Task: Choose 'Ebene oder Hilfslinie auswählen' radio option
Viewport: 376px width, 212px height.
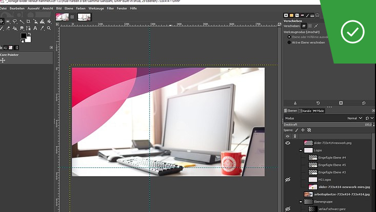Action: (x=289, y=37)
